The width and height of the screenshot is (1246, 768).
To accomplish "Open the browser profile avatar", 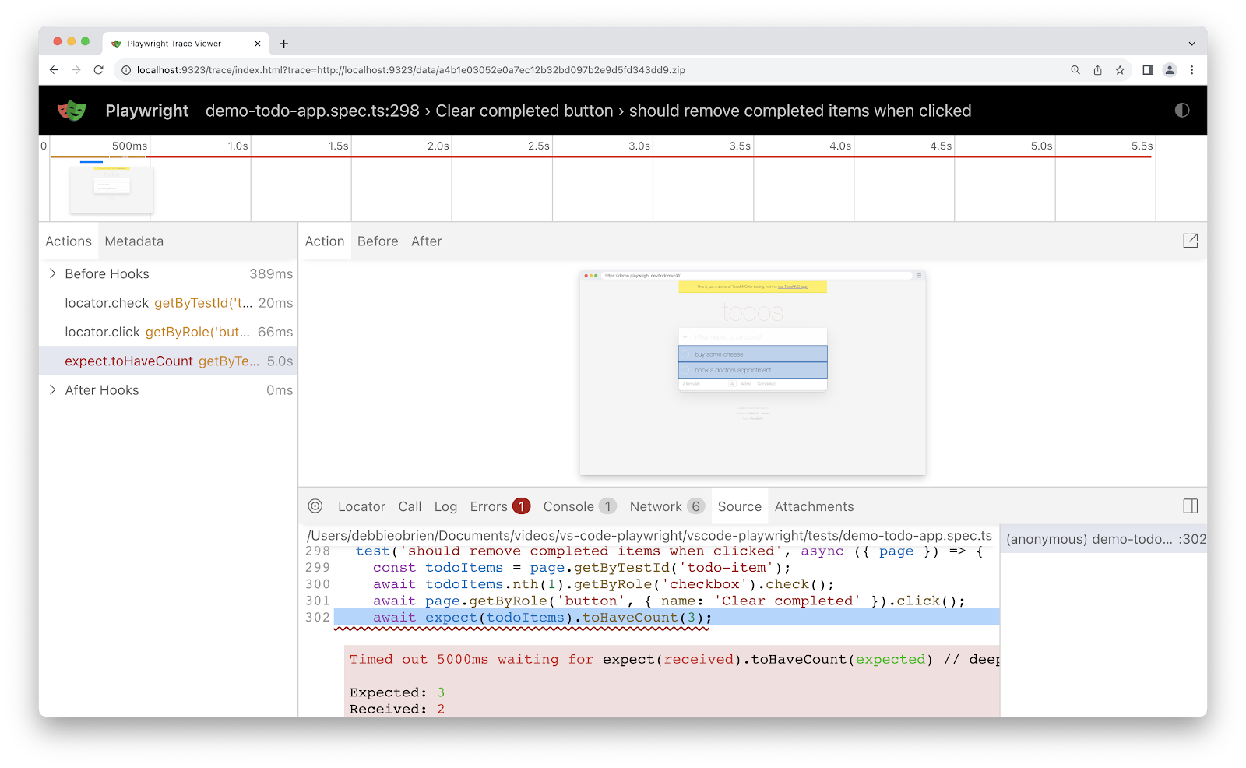I will click(1169, 69).
